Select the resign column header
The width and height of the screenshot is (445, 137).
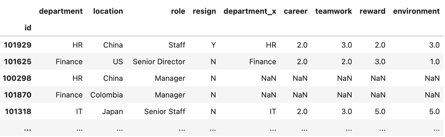point(204,11)
